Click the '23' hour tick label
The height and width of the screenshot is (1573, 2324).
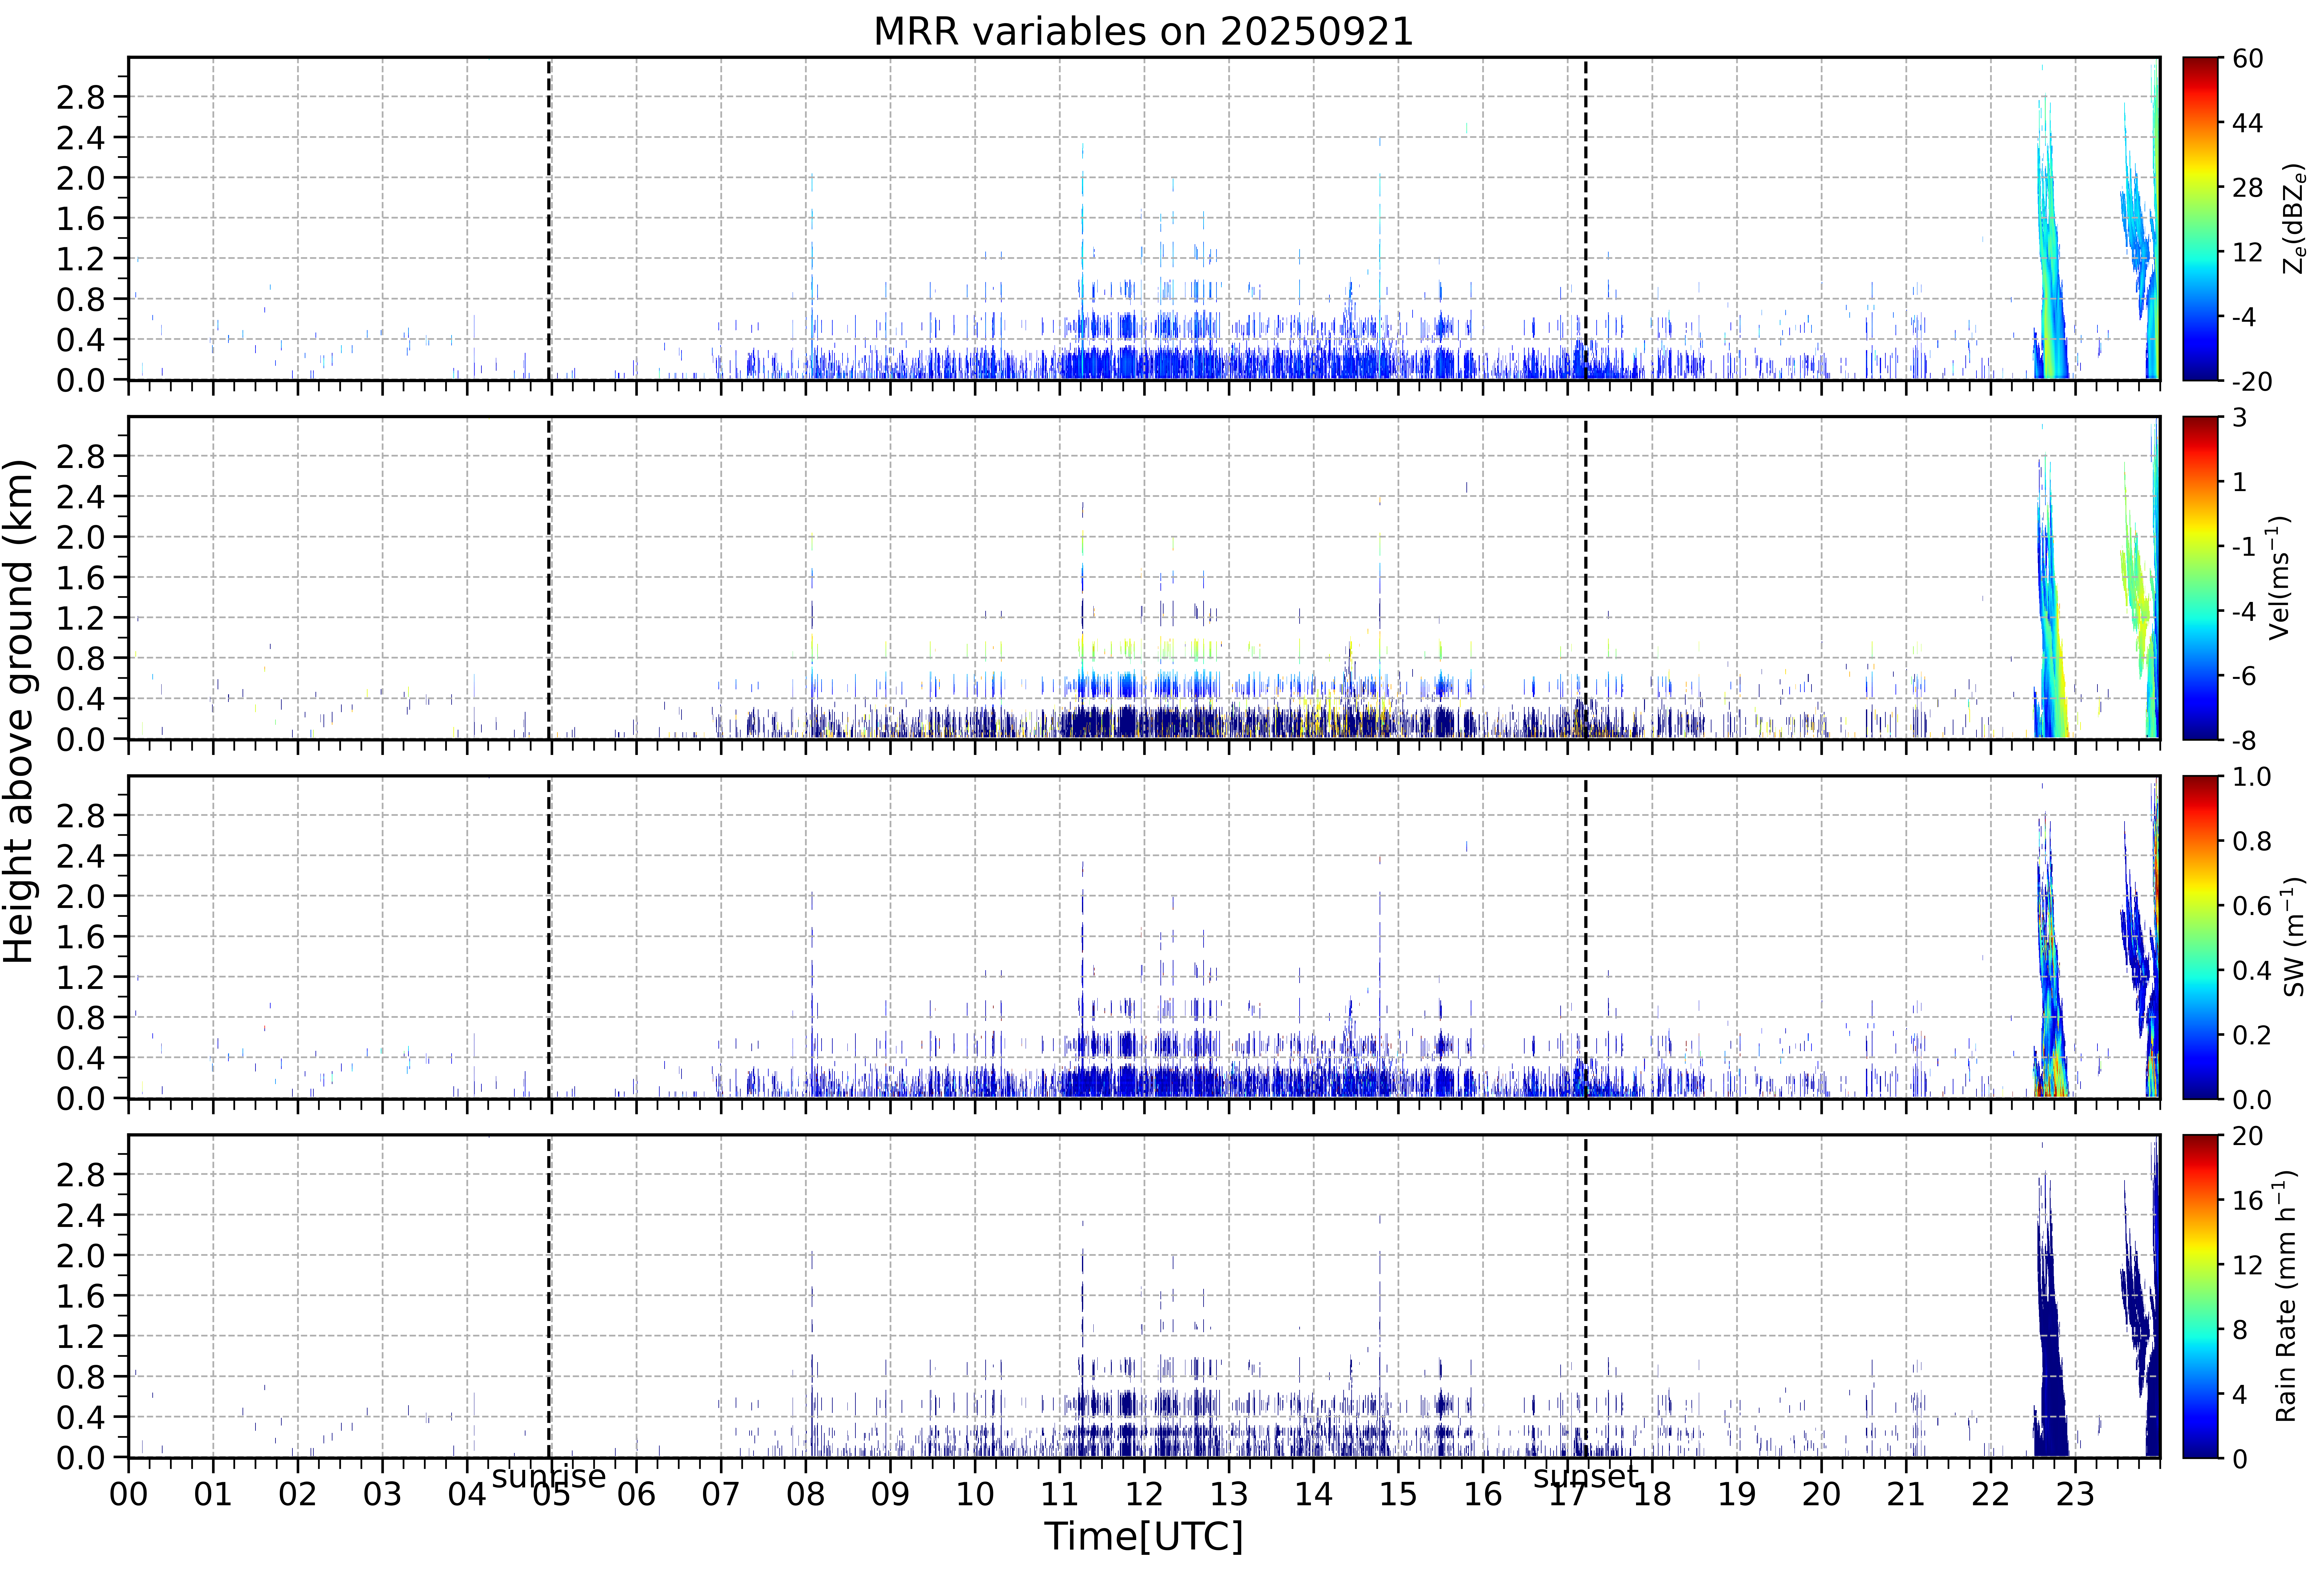(x=2075, y=1494)
